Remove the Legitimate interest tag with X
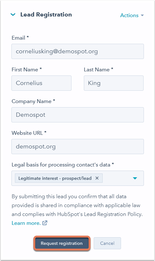 pos(97,178)
